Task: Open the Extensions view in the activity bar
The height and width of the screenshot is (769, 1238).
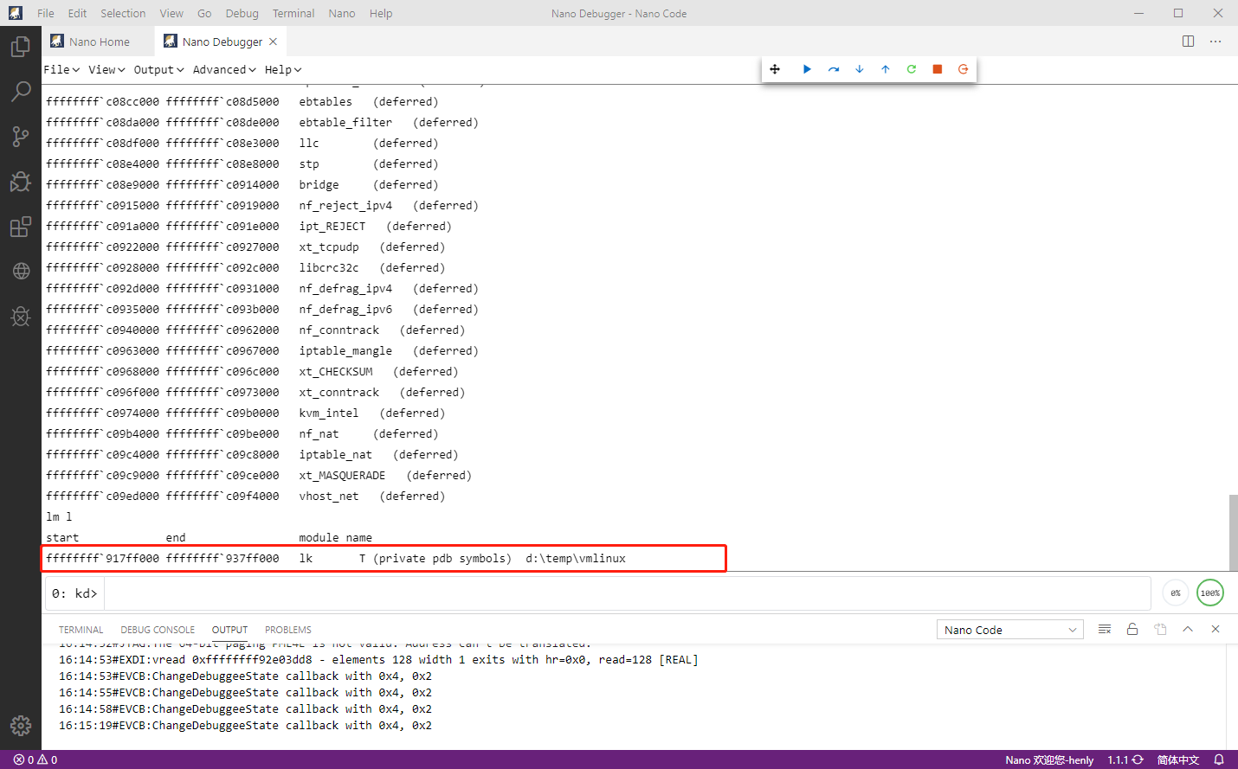Action: (x=21, y=227)
